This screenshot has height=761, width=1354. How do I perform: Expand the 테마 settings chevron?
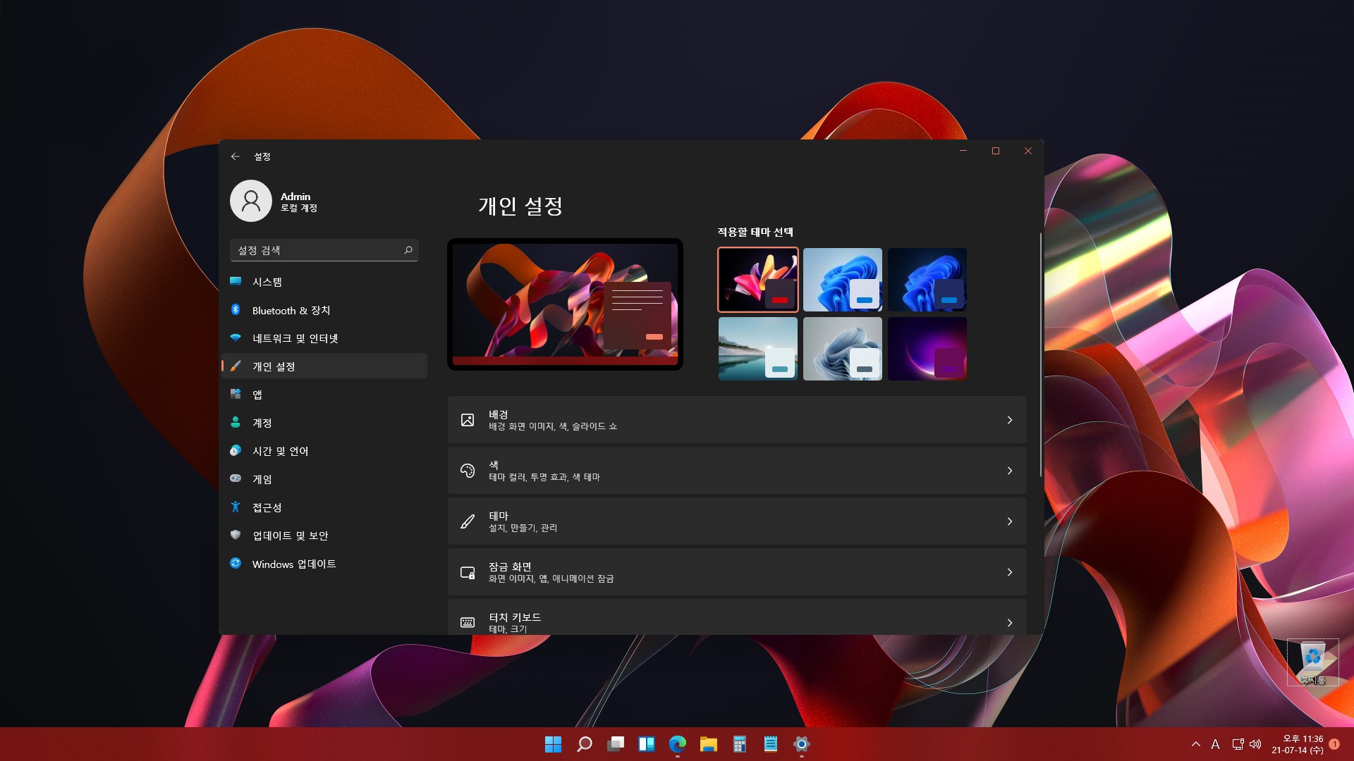1010,521
